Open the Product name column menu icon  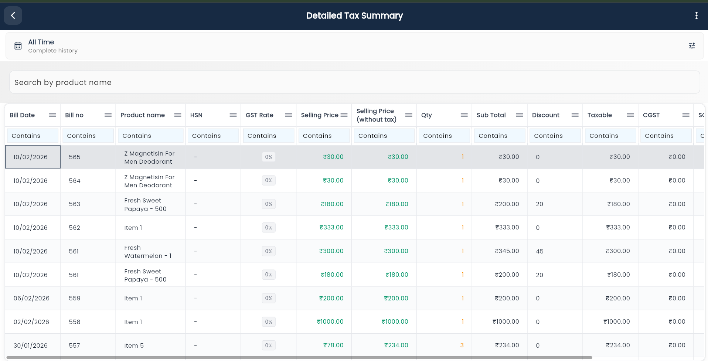(178, 115)
